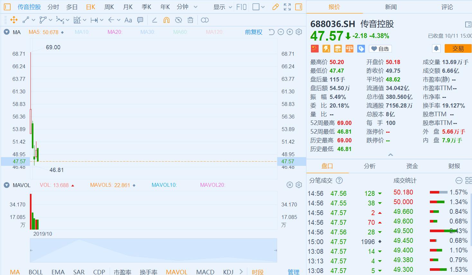Zoom in chart with plus icon
This screenshot has height=275, width=472.
coord(290,32)
